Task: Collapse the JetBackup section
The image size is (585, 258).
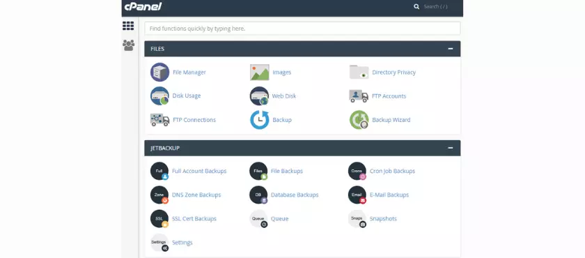Action: click(x=451, y=148)
